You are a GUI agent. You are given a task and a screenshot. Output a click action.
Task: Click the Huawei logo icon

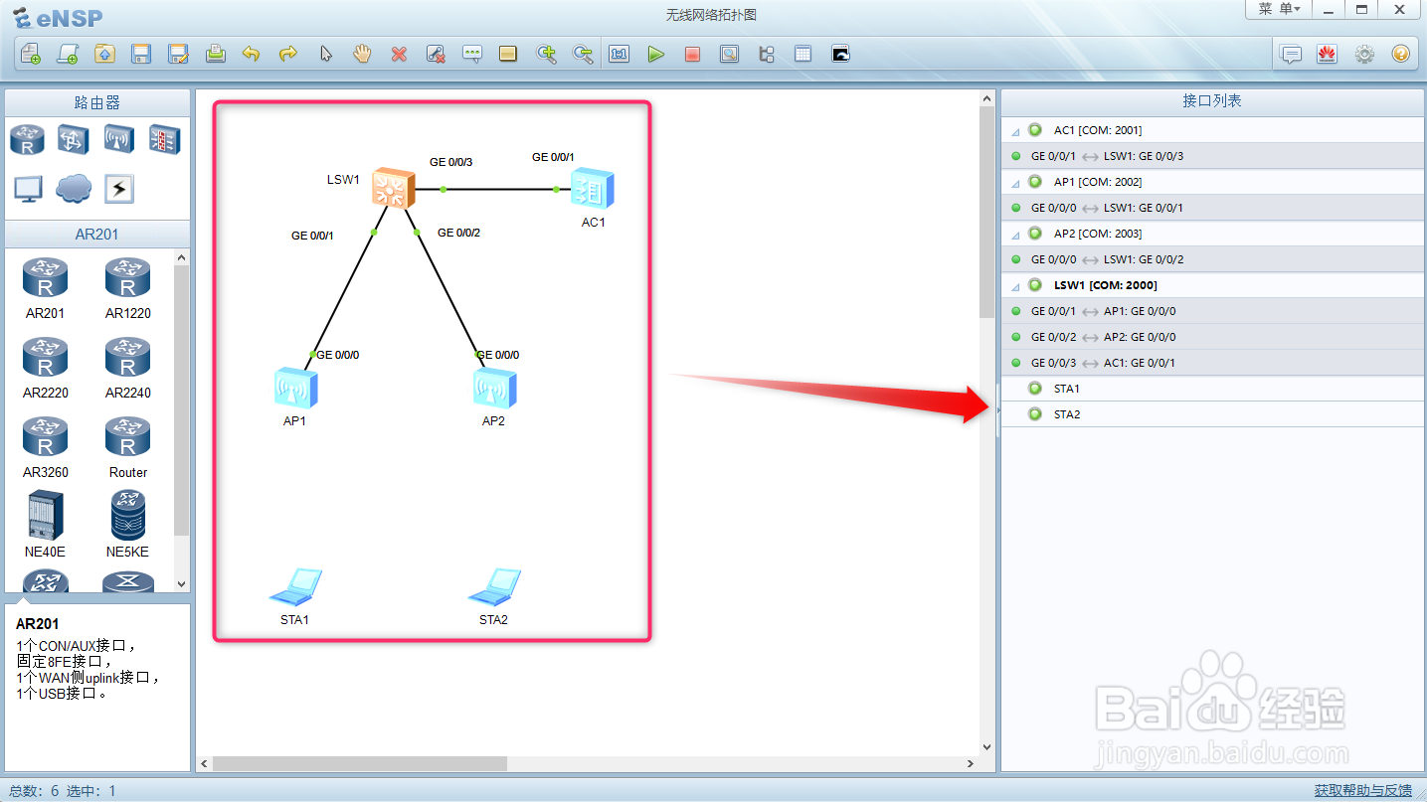(1327, 54)
